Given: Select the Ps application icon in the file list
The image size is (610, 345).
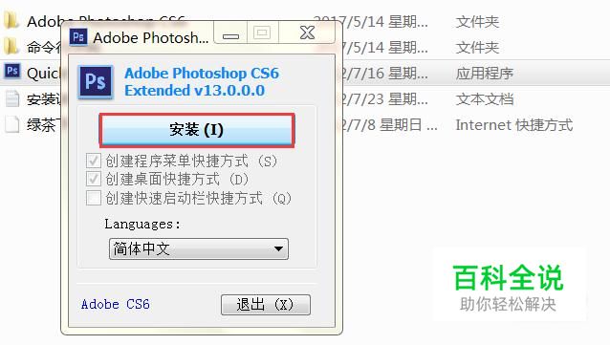Looking at the screenshot, I should click(x=12, y=71).
